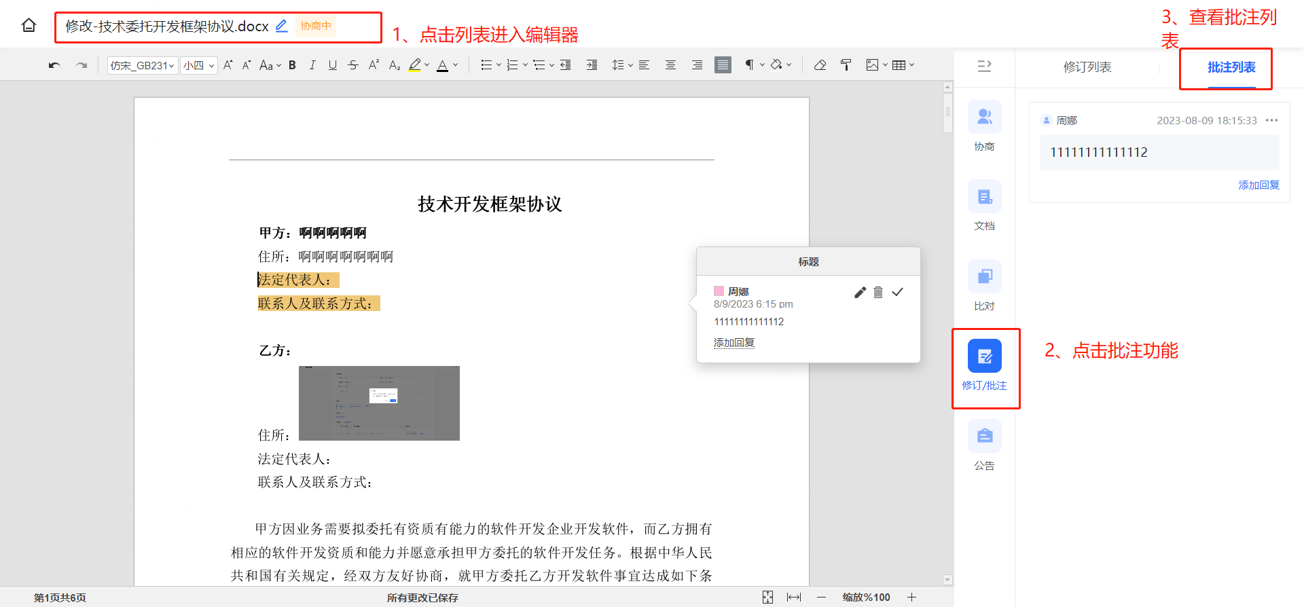Go to home via the house icon

[29, 26]
